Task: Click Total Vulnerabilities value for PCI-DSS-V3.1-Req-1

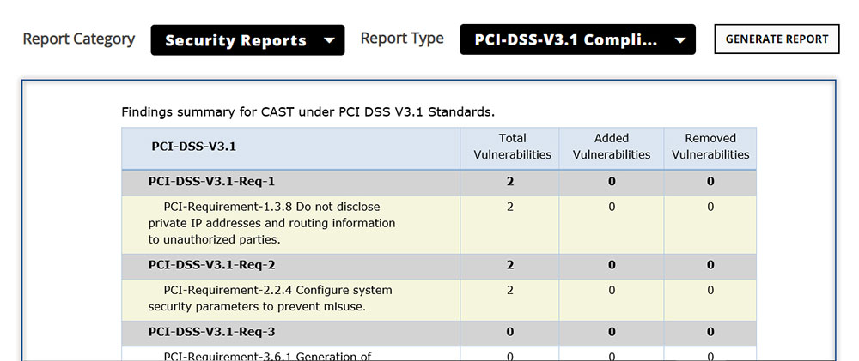Action: 510,182
